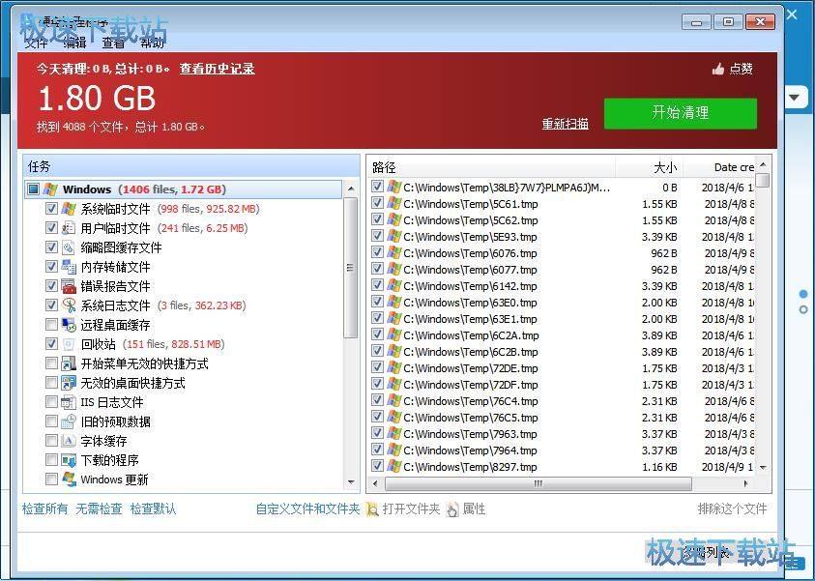Click file icon of 8297.tmp row
815x581 pixels.
tap(394, 467)
